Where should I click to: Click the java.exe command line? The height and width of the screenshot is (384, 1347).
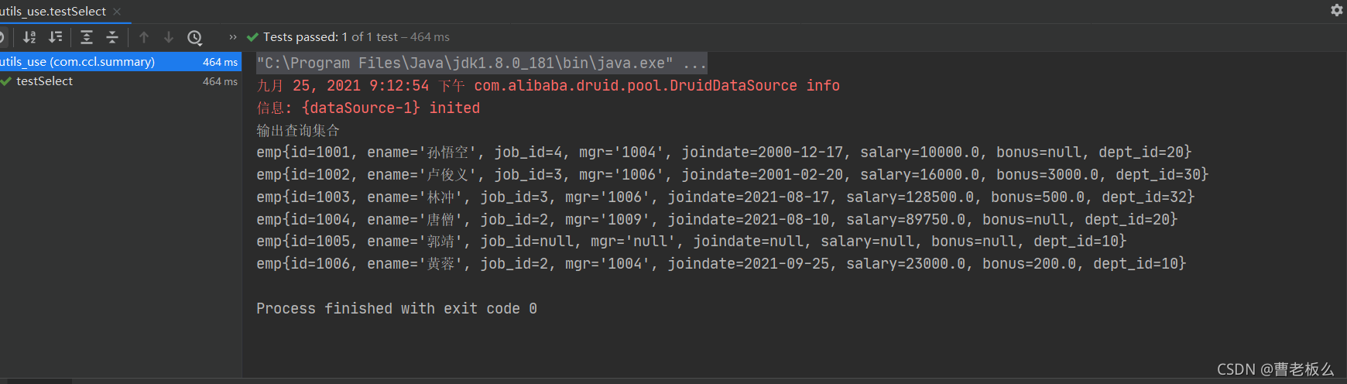pyautogui.click(x=482, y=63)
